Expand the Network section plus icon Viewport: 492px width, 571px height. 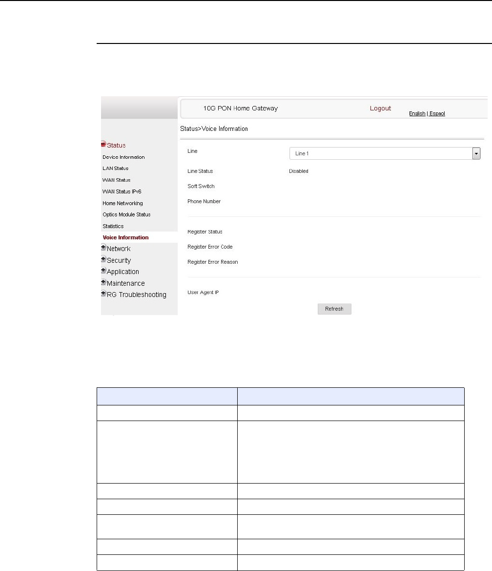coord(103,248)
